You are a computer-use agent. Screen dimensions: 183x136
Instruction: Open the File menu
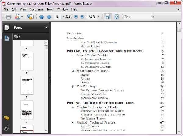tap(6, 9)
